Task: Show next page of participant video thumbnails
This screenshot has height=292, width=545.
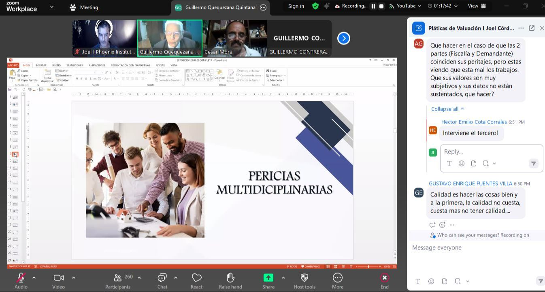Action: tap(343, 38)
